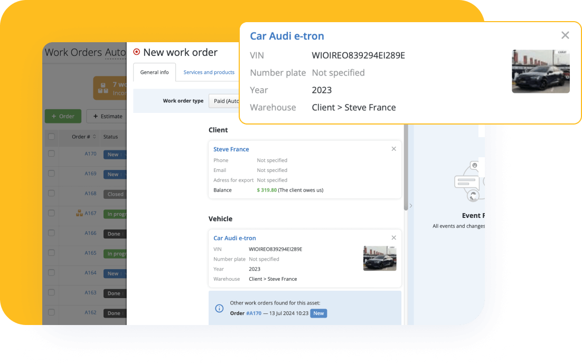
Task: Open order #A170 link
Action: pyautogui.click(x=254, y=313)
